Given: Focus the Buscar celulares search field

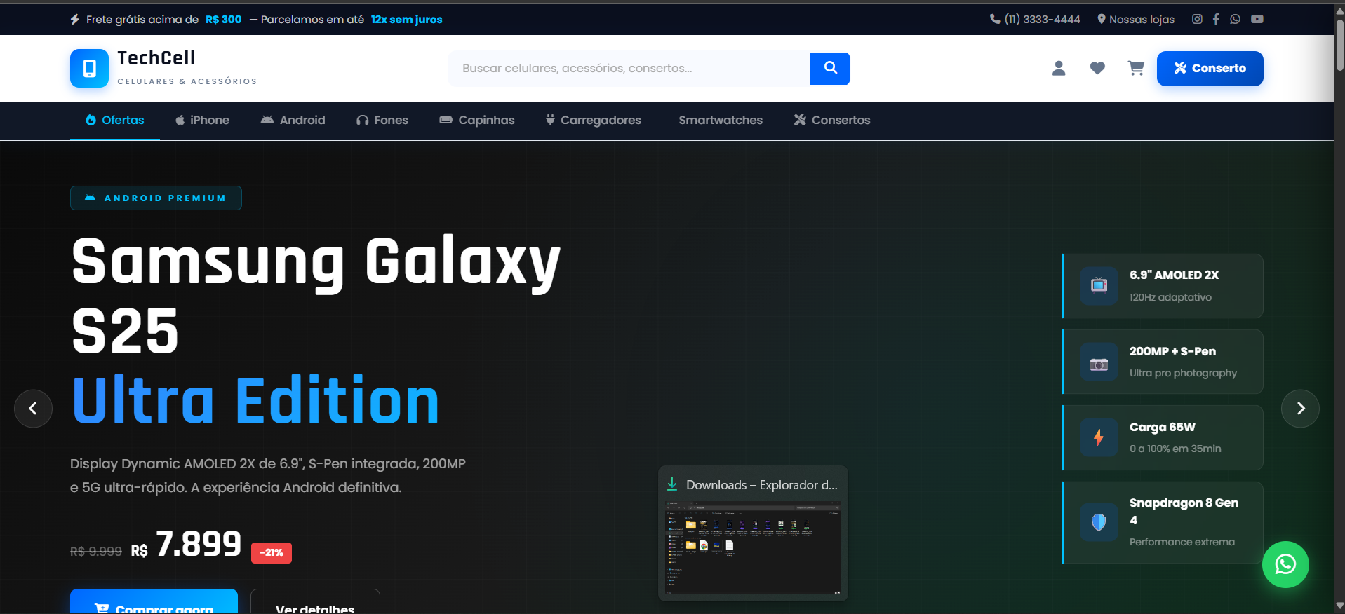Looking at the screenshot, I should 629,68.
